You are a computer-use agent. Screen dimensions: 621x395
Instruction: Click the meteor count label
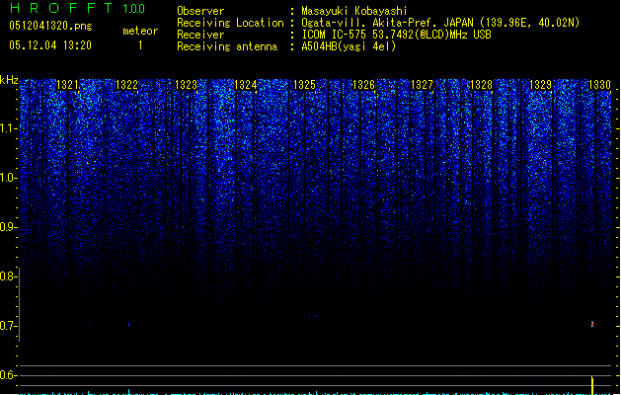click(x=140, y=31)
